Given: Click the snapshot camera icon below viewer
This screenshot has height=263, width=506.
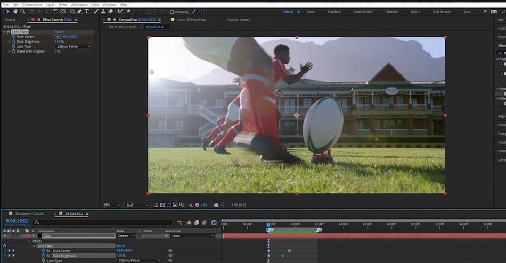Looking at the screenshot, I should 216,205.
